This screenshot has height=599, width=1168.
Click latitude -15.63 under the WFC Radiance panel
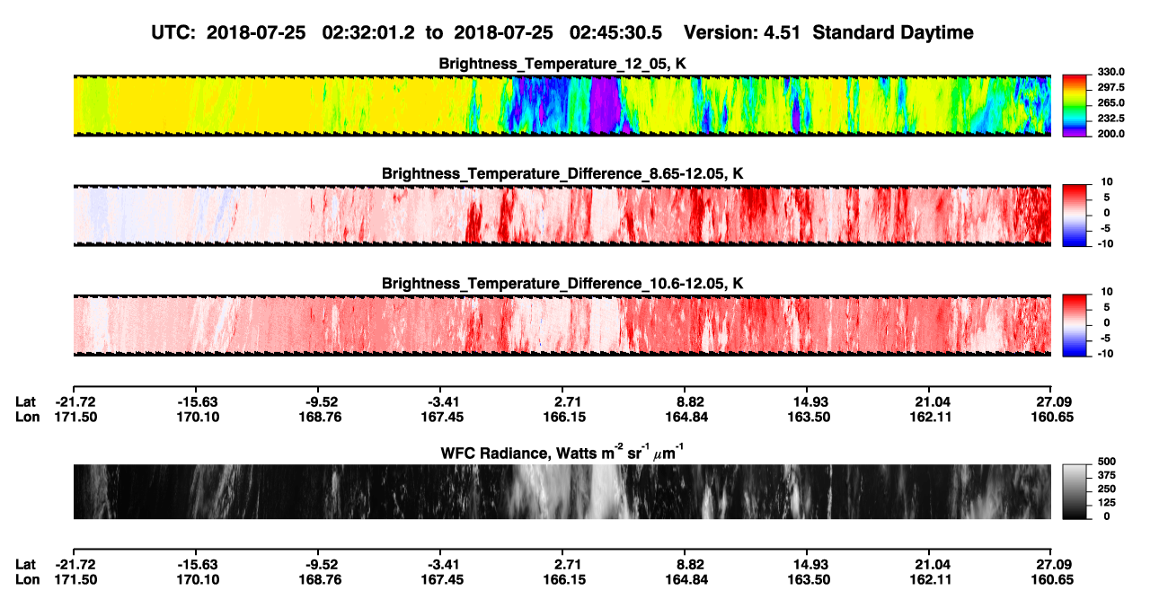click(x=196, y=564)
